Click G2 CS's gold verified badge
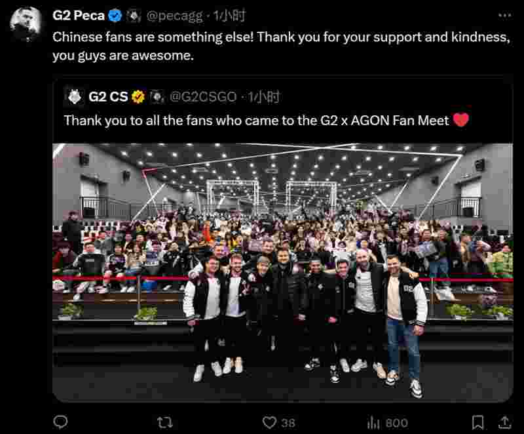This screenshot has width=524, height=434. tap(138, 97)
